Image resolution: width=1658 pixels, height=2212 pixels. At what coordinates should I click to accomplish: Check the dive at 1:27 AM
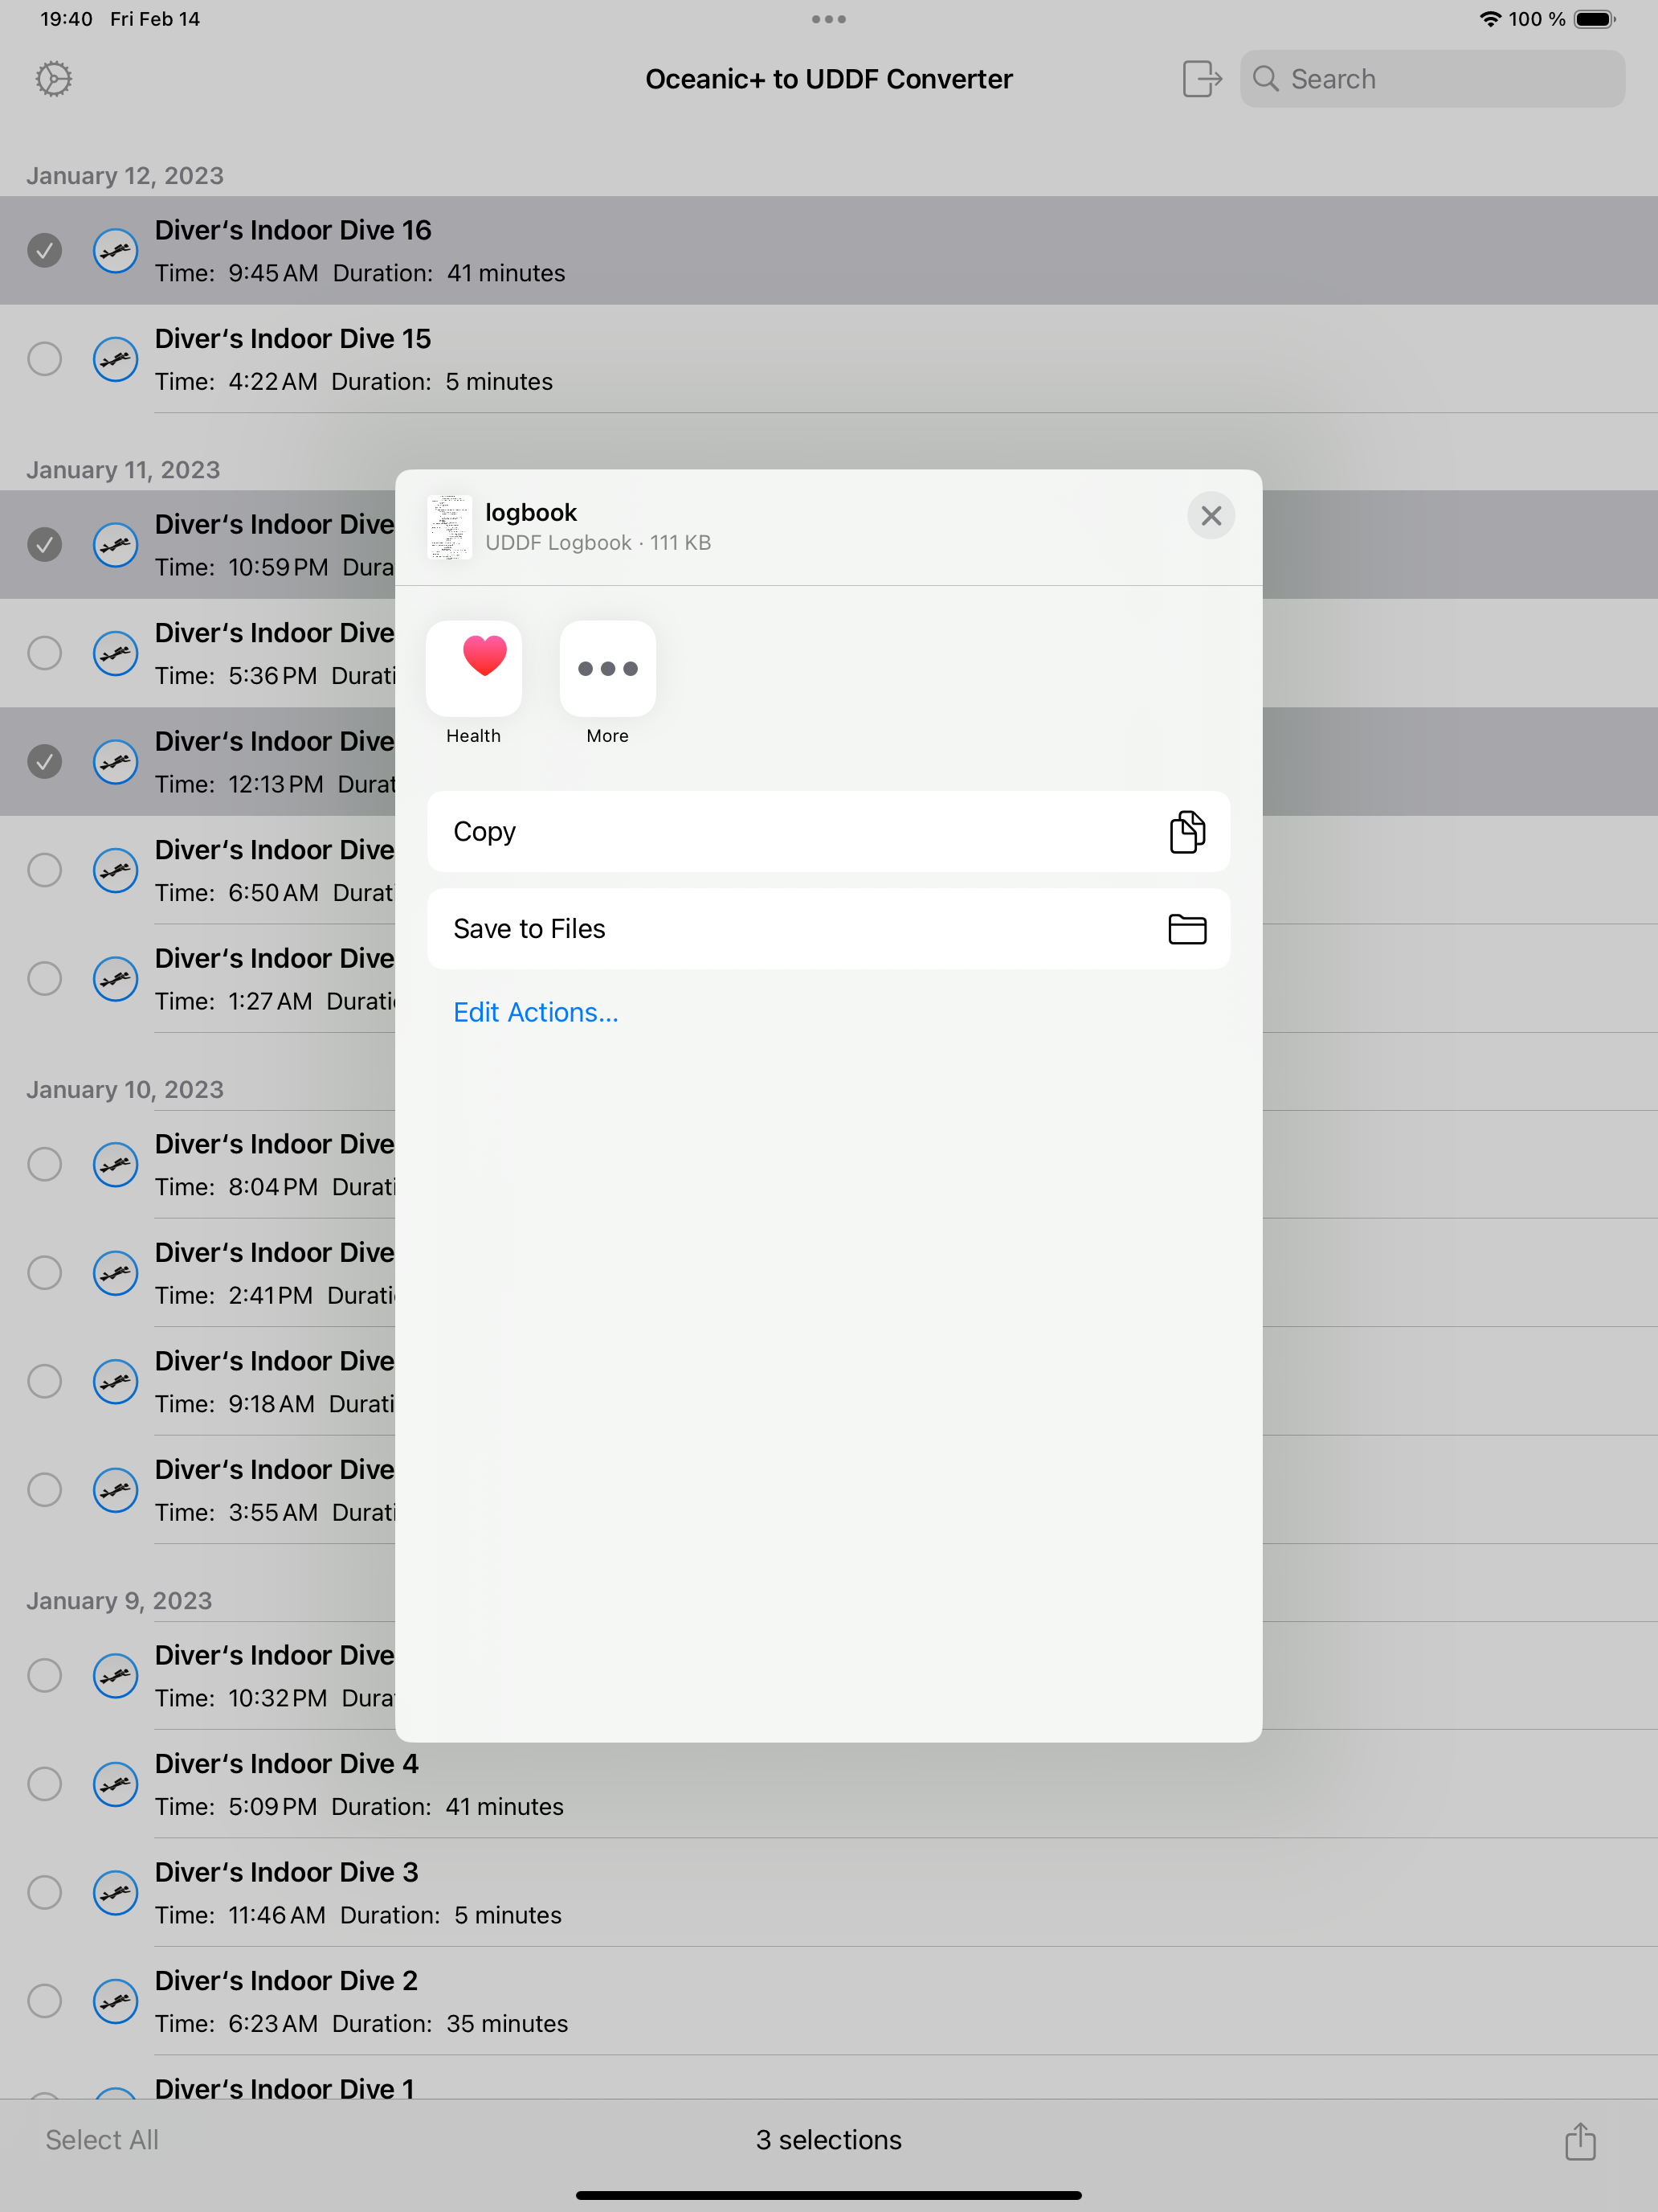(x=45, y=978)
